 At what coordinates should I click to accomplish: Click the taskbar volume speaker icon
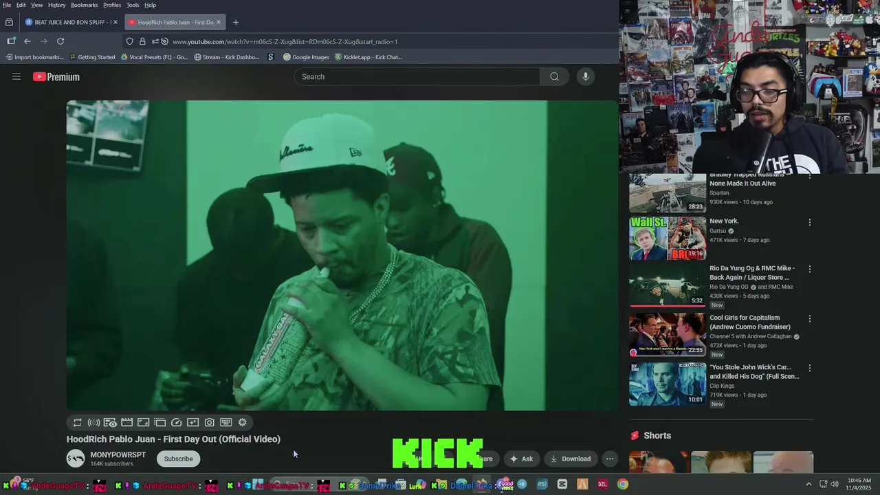coord(835,484)
